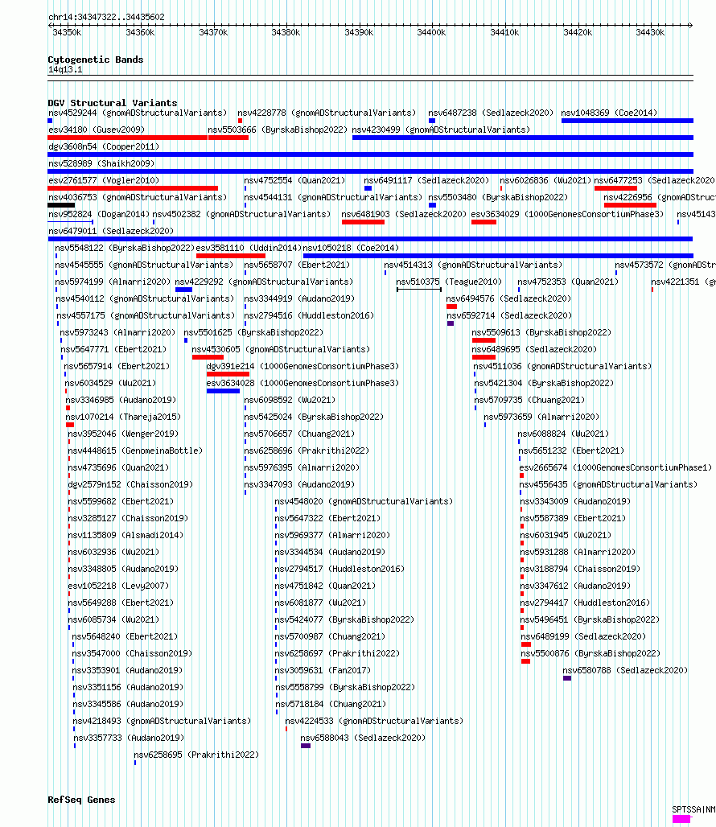Click nsv3188794 (Chaisson2019) label
Image resolution: width=716 pixels, height=827 pixels.
point(580,569)
